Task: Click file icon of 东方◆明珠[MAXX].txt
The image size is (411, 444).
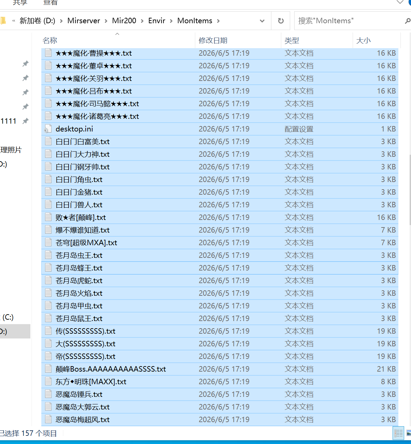Action: pyautogui.click(x=48, y=381)
